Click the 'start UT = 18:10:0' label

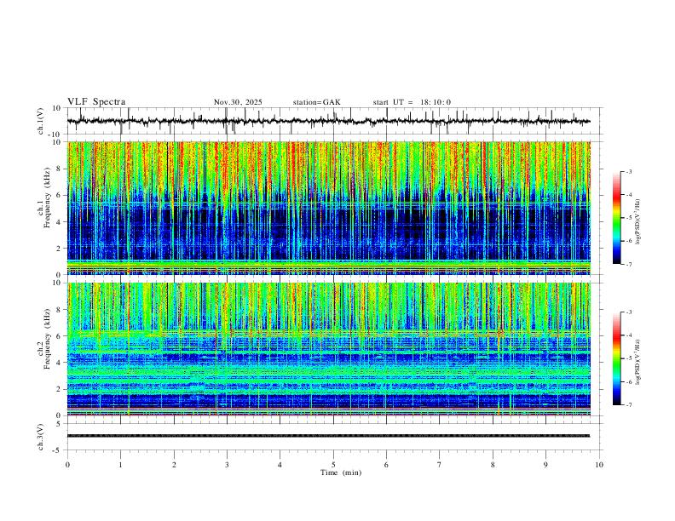click(x=412, y=102)
